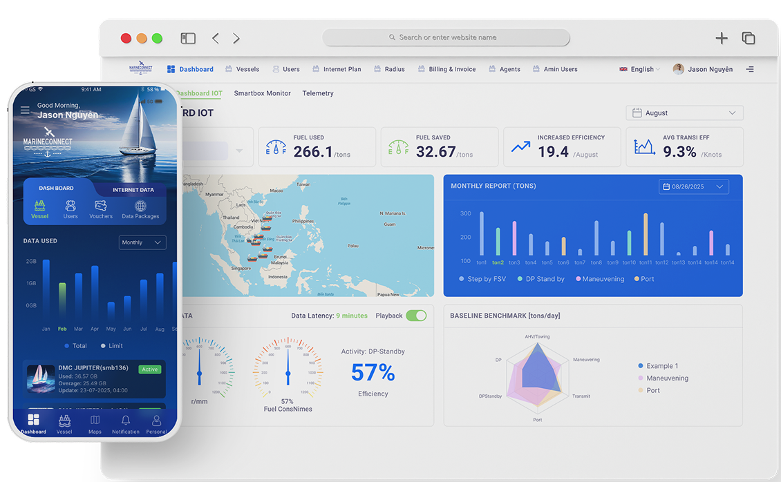
Task: Toggle the Maneuvering legend in Monthly Report
Action: coord(599,279)
